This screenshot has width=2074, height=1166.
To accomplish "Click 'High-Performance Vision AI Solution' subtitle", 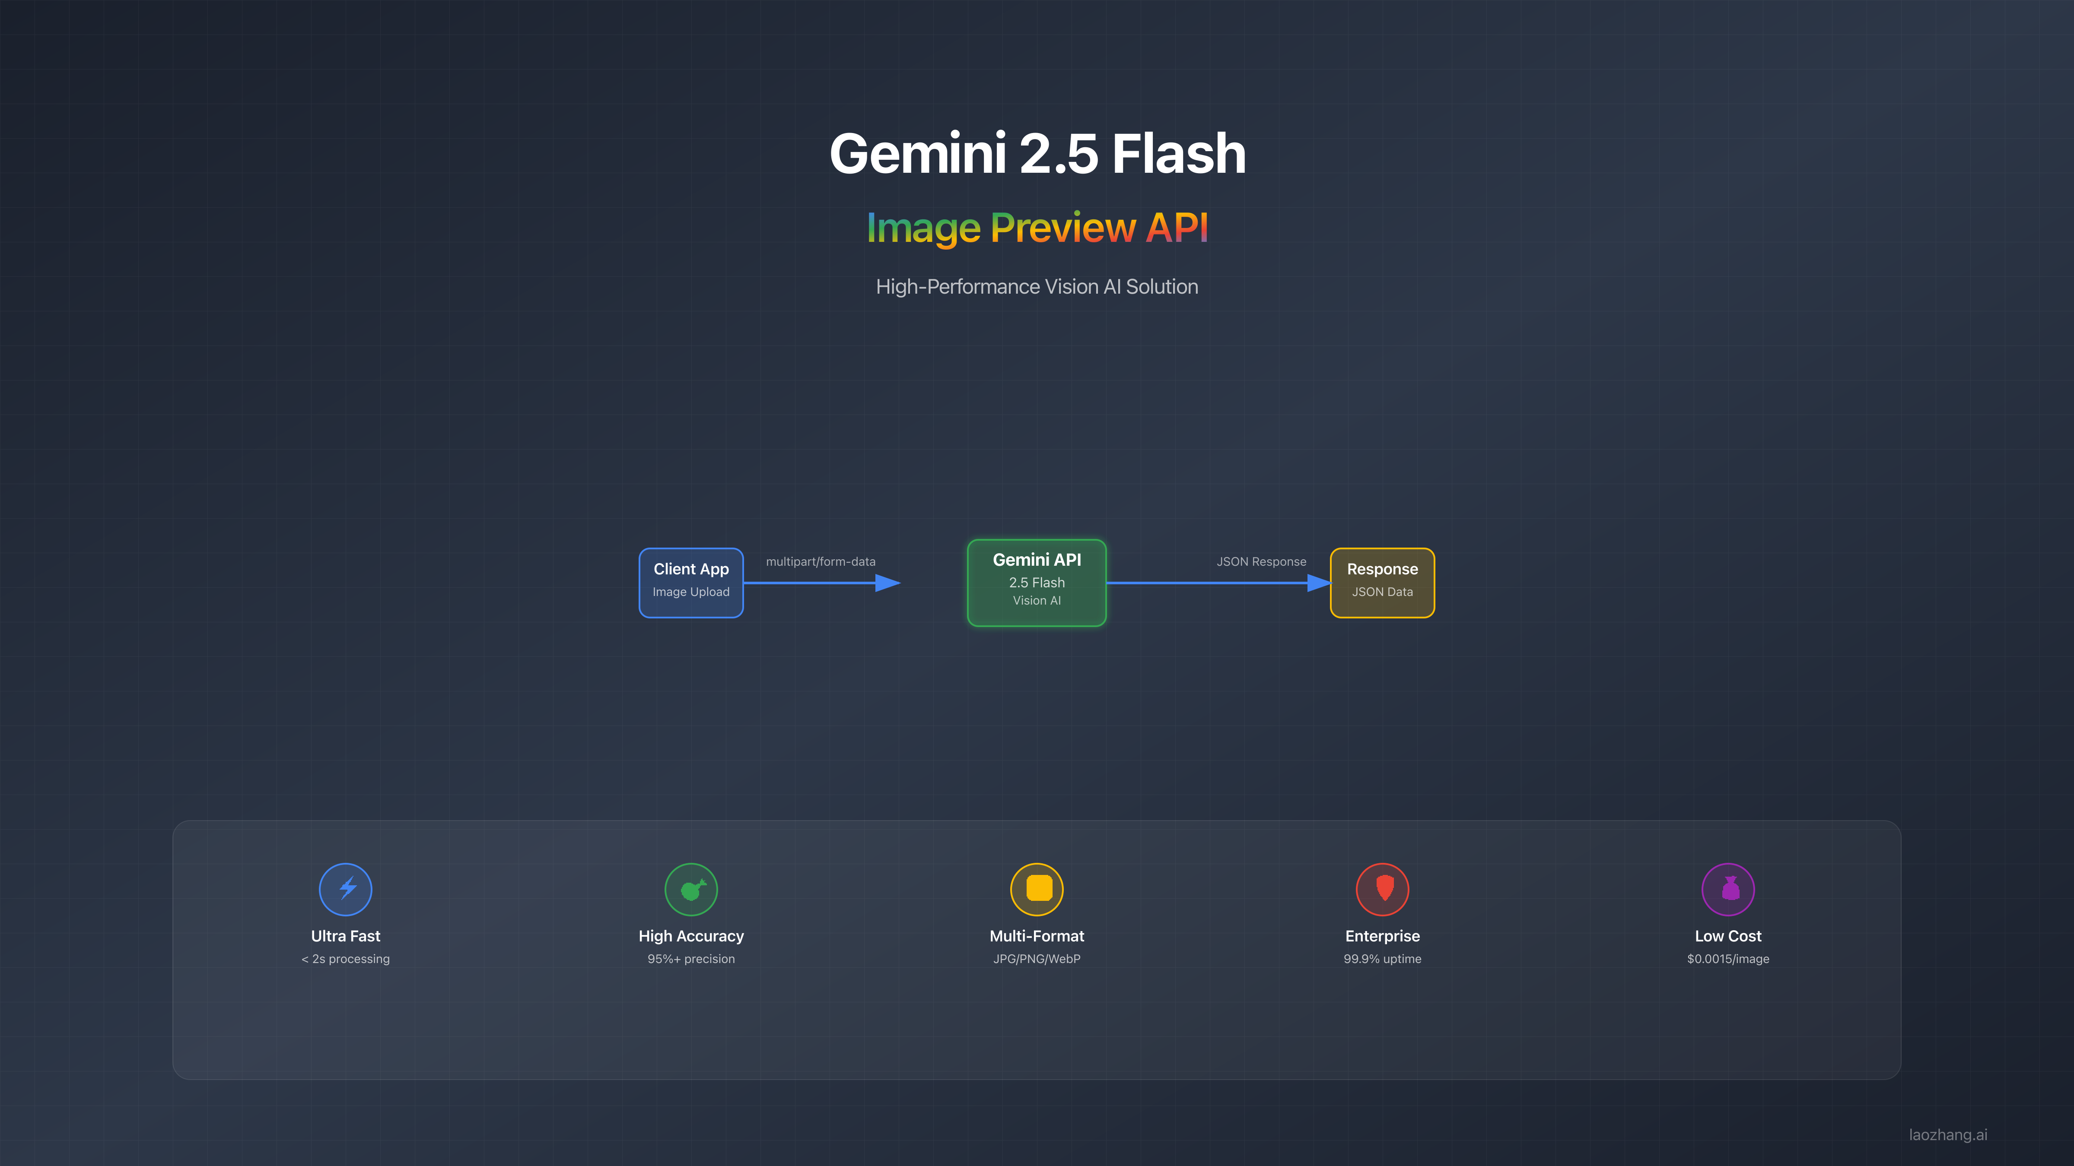I will coord(1037,286).
